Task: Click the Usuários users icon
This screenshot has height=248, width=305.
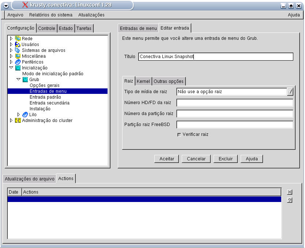Action: pyautogui.click(x=18, y=45)
